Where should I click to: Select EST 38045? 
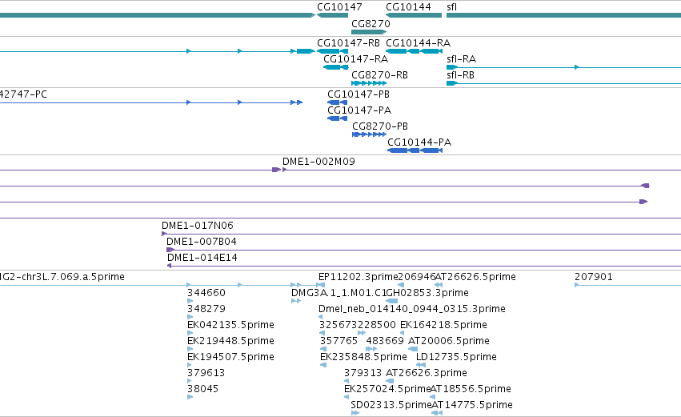pos(202,389)
